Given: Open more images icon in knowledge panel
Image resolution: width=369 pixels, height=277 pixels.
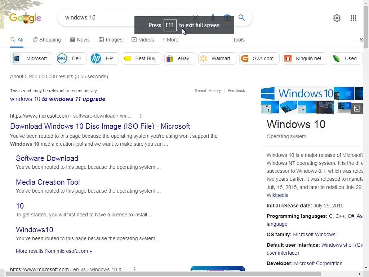Looking at the screenshot, I should [x=357, y=109].
